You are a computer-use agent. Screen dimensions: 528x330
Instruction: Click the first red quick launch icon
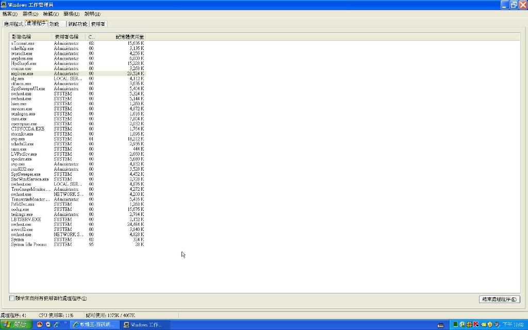tap(40, 324)
